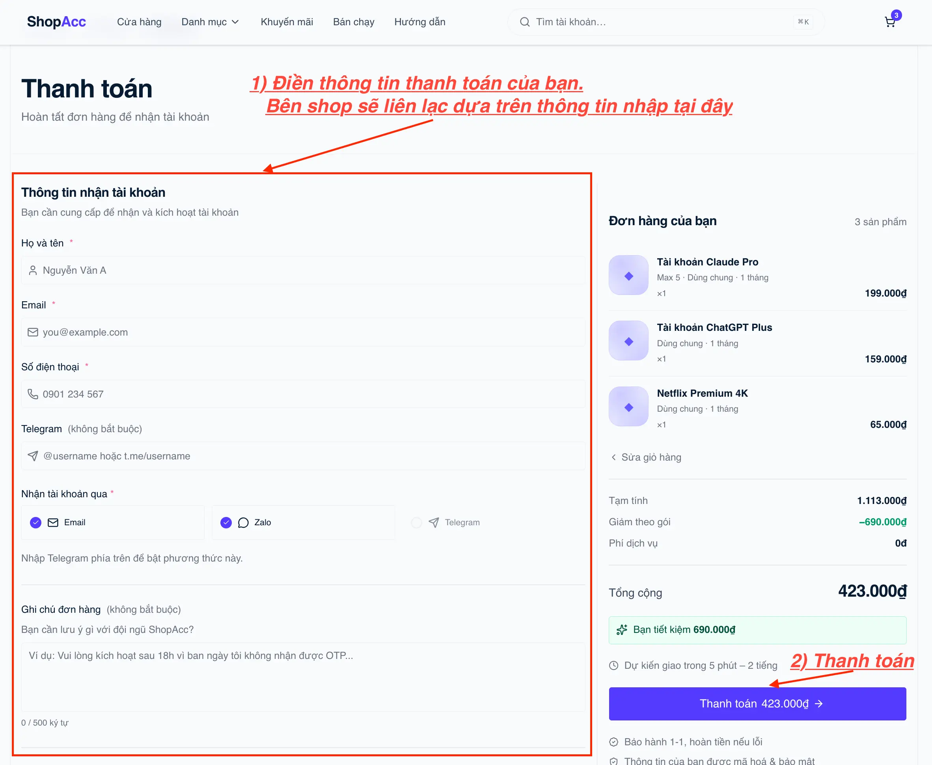932x765 pixels.
Task: Click Netflix Premium 4K product thumbnail
Action: tap(628, 407)
